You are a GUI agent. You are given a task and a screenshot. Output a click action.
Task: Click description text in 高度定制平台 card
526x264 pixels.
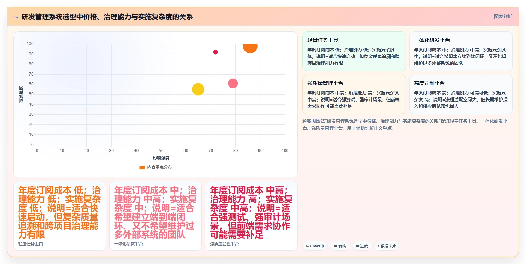click(461, 100)
